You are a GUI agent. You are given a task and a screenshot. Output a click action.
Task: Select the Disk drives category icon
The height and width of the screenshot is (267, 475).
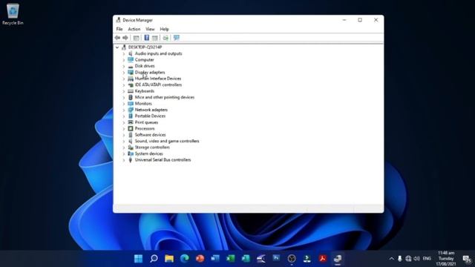pos(131,66)
